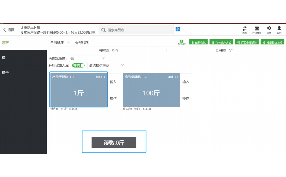Open the 我的 profile icon

279,30
